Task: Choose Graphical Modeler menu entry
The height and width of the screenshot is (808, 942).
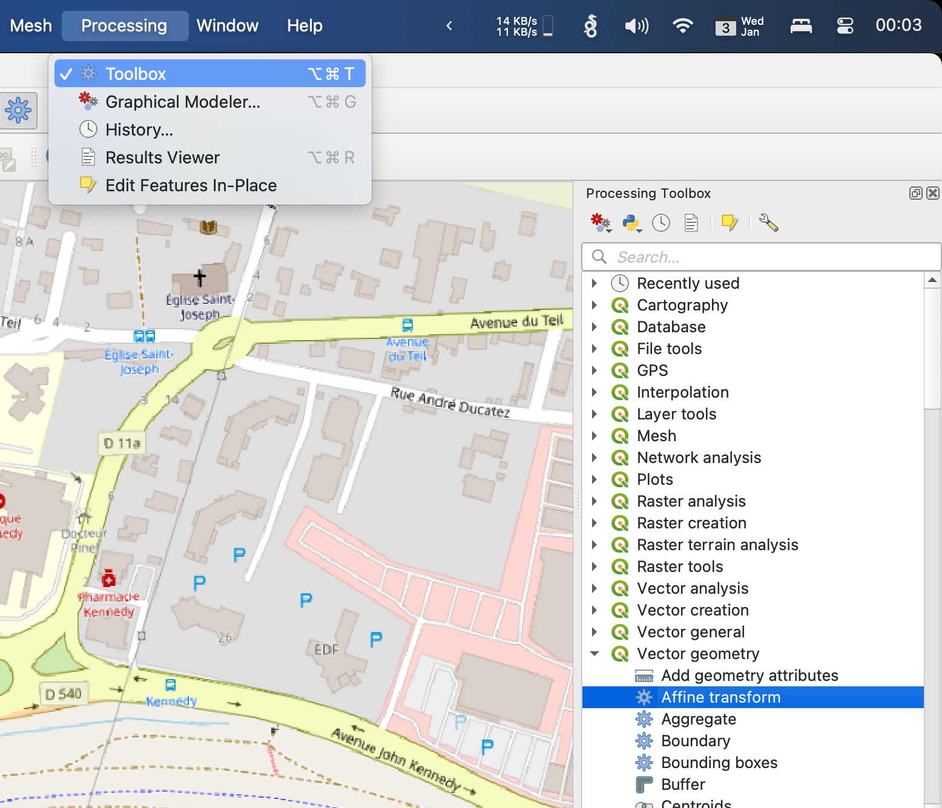Action: [x=209, y=102]
